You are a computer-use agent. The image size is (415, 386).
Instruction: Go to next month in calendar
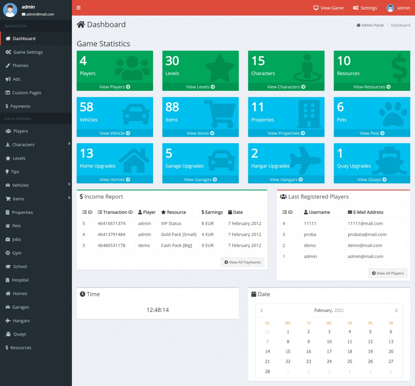tap(396, 310)
